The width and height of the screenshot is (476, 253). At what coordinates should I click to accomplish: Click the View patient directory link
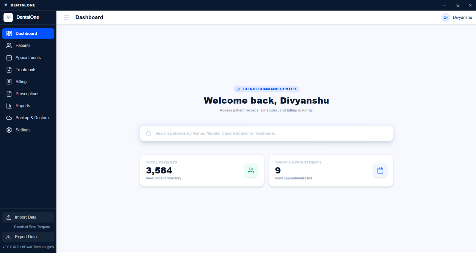163,178
